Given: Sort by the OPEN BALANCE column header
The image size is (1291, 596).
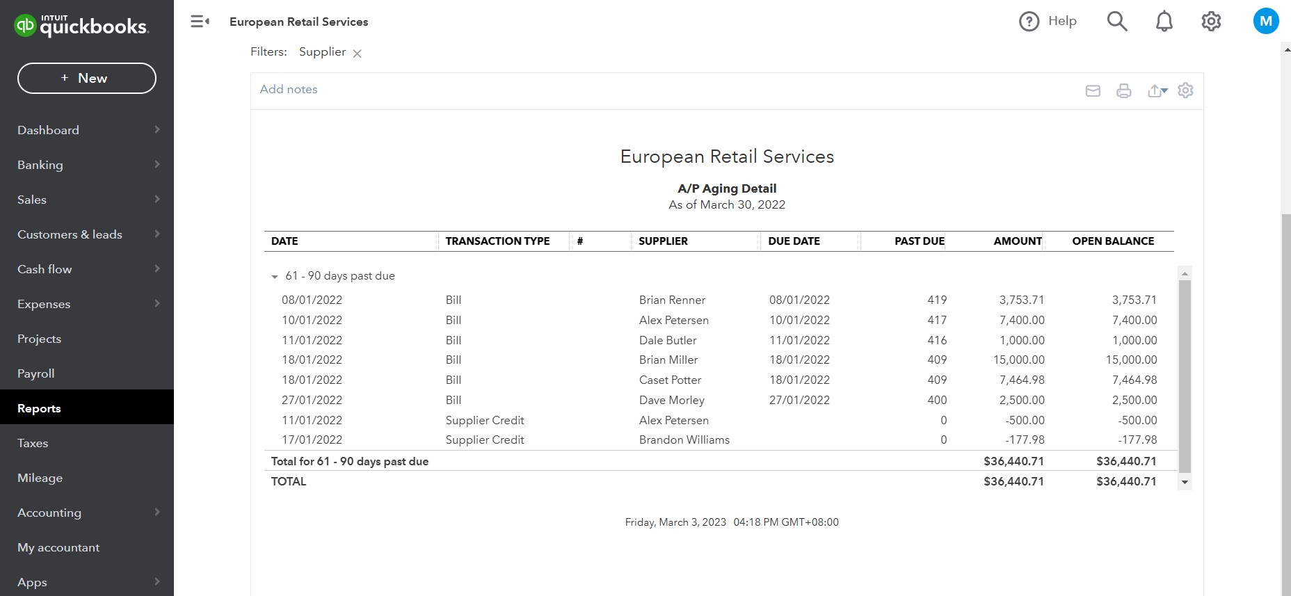Looking at the screenshot, I should [x=1113, y=241].
